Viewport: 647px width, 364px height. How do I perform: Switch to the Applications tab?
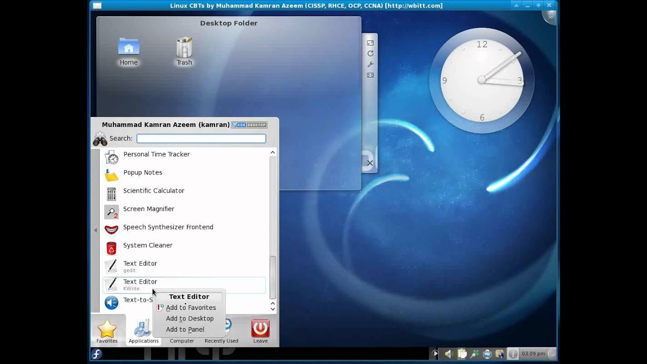click(143, 331)
